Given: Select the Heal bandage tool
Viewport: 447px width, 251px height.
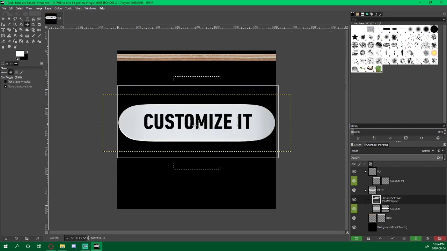Looking at the screenshot, I should point(33,41).
